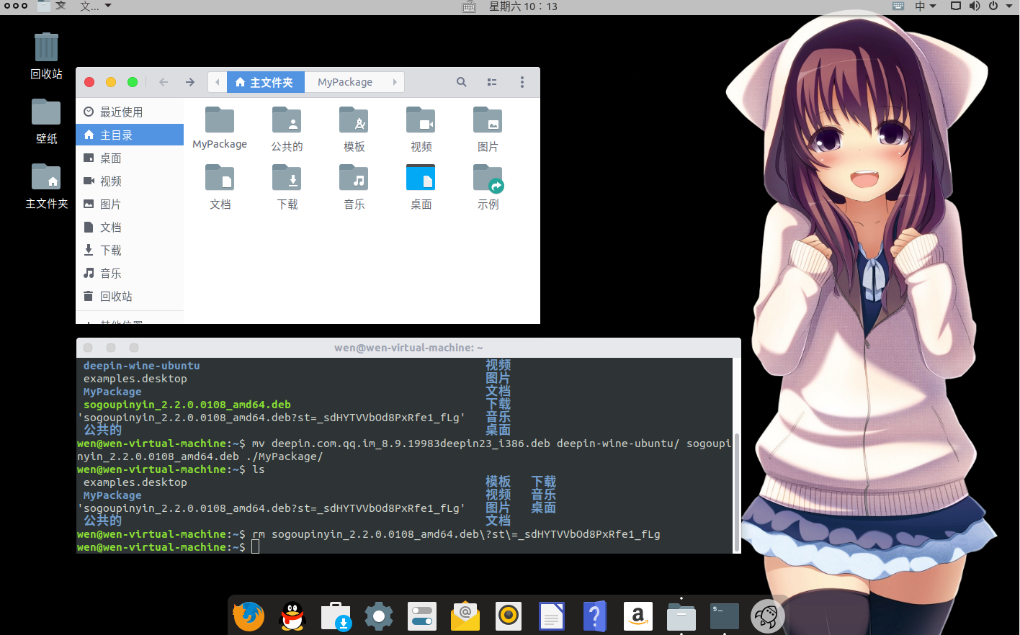Select the MyPackage folder icon
This screenshot has height=635, width=1020.
pyautogui.click(x=220, y=128)
